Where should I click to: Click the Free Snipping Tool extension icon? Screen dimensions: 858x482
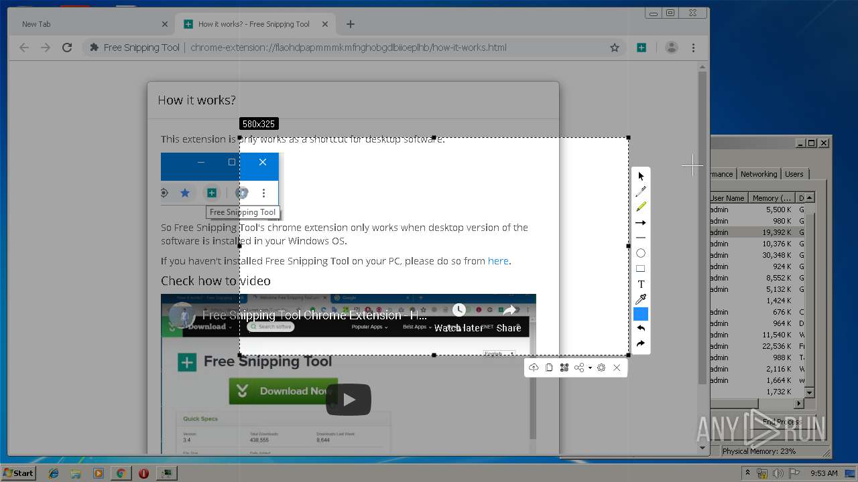pyautogui.click(x=641, y=48)
